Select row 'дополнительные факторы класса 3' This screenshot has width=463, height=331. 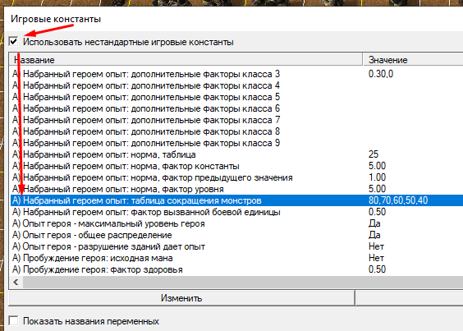tap(236, 74)
